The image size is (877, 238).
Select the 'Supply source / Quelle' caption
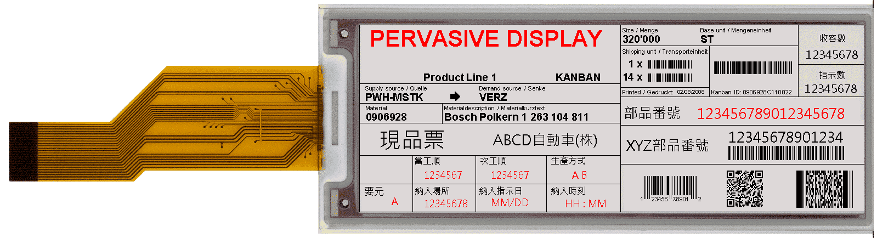coord(395,88)
